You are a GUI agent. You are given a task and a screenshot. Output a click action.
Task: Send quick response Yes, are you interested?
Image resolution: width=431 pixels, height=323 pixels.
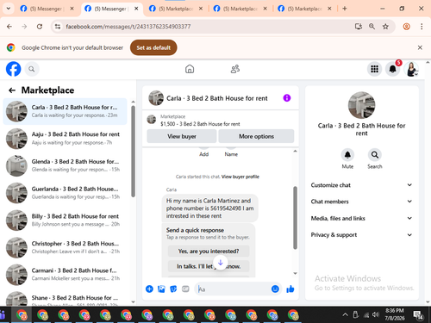(209, 252)
